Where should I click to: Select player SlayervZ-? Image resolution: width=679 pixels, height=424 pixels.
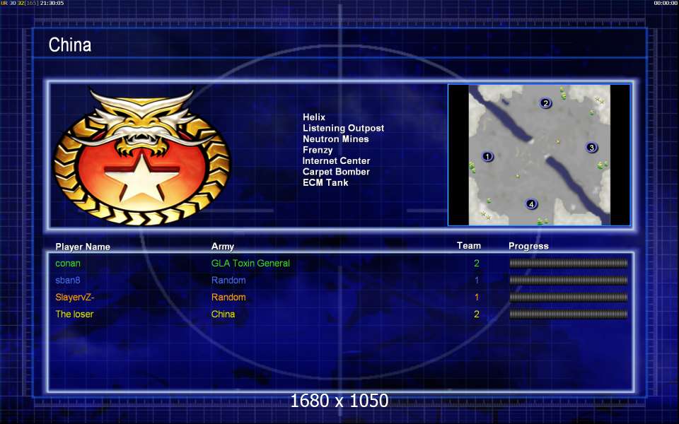74,298
